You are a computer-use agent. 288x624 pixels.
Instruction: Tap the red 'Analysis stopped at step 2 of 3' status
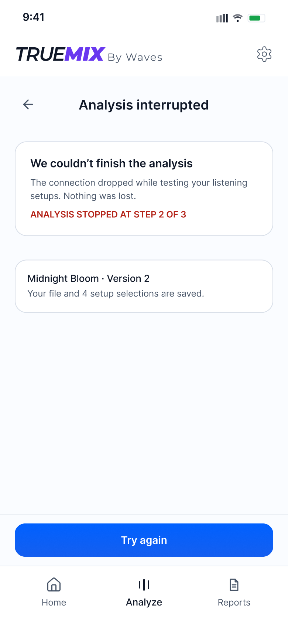click(108, 214)
